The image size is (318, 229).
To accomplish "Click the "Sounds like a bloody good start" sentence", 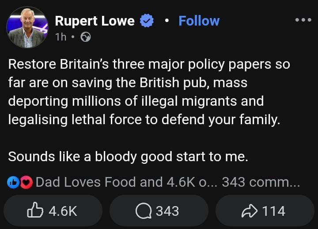I will [x=128, y=157].
